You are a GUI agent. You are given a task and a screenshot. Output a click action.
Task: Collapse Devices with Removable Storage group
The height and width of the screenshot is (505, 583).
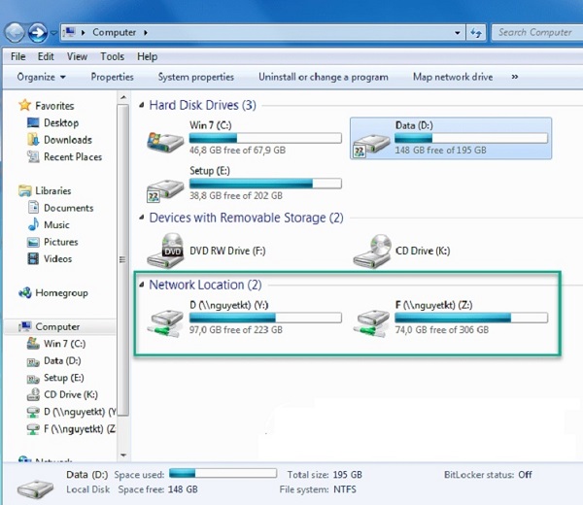pos(142,219)
